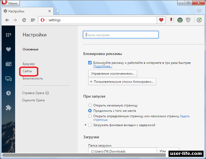The image size is (206, 159).
Task: Open history from sidebar clock icon
Action: coord(8,93)
